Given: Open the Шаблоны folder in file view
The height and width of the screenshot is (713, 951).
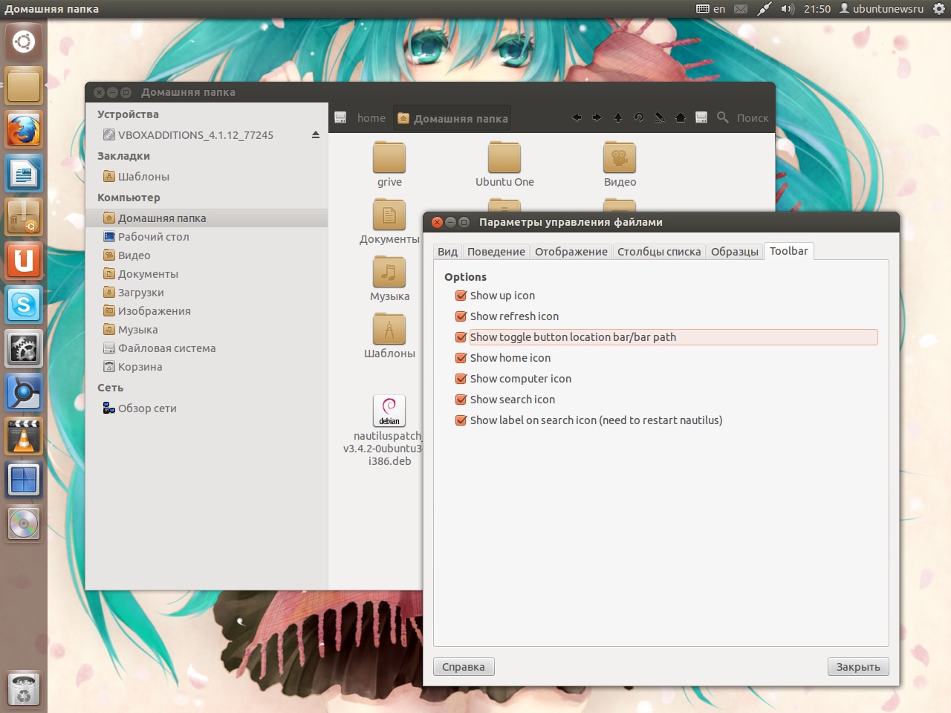Looking at the screenshot, I should coord(389,336).
